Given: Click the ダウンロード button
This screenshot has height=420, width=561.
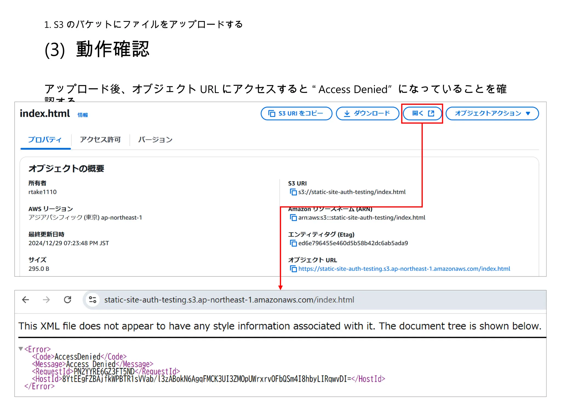Looking at the screenshot, I should [x=367, y=113].
